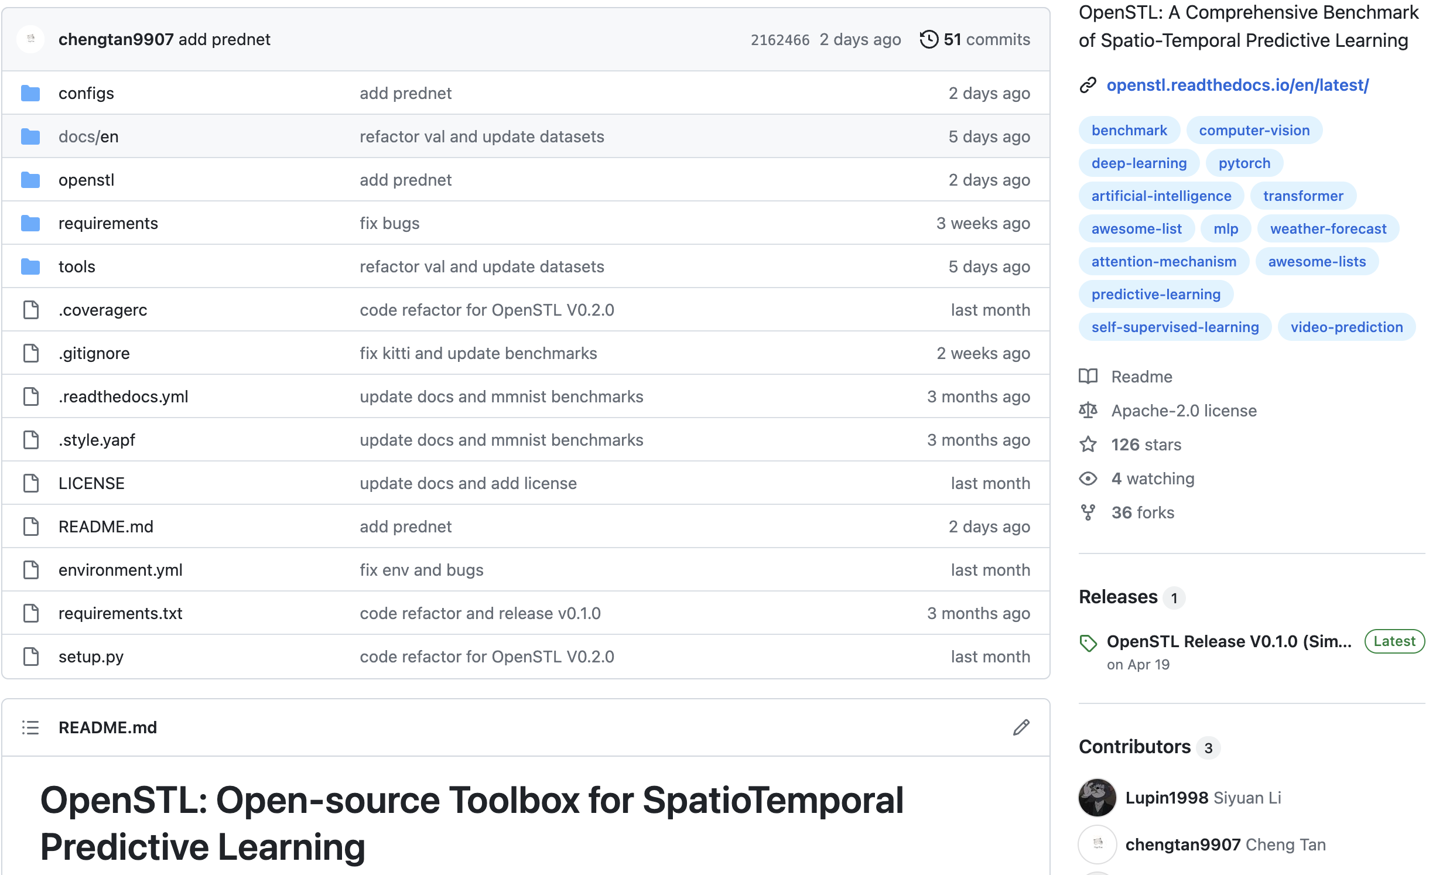1436x875 pixels.
Task: Click the configs folder icon
Action: point(30,93)
